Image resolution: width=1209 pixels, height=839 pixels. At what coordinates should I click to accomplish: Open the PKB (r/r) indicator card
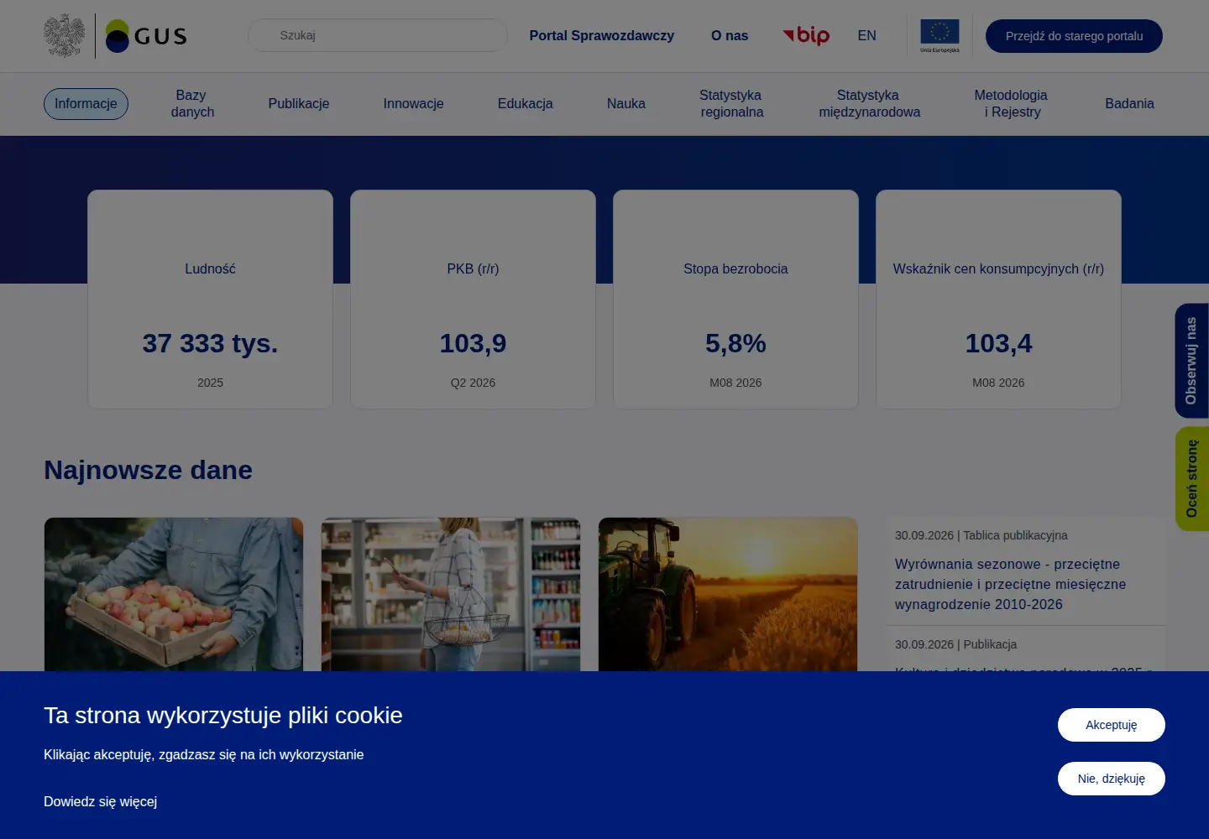click(x=473, y=300)
